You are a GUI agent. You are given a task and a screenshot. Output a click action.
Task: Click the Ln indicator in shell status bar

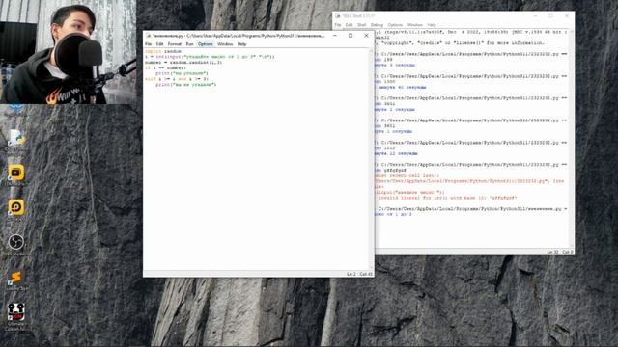click(552, 252)
